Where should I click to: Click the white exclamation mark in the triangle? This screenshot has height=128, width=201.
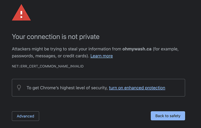pyautogui.click(x=21, y=13)
